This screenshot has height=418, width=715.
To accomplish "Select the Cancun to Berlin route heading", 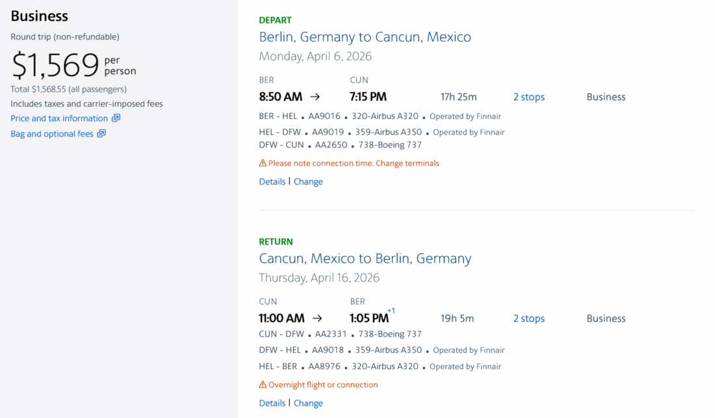I will pos(365,259).
